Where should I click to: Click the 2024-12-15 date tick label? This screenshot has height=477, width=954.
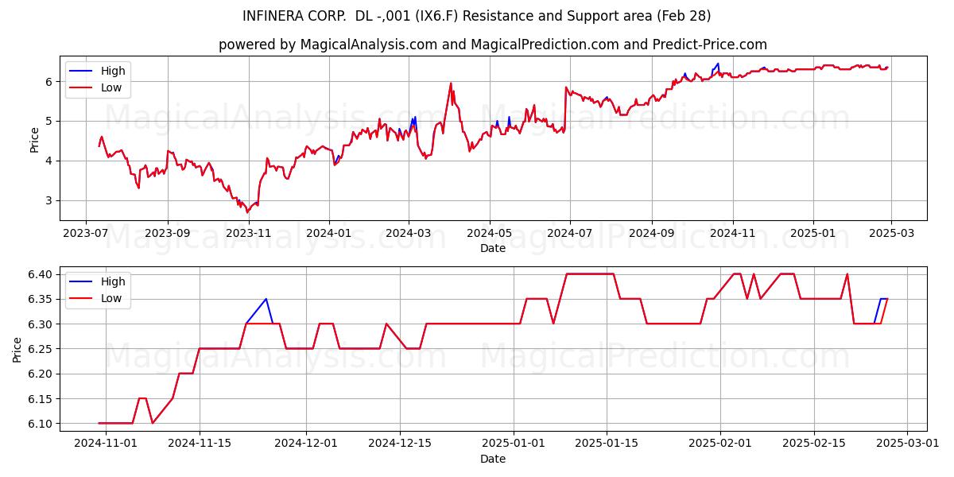click(400, 444)
